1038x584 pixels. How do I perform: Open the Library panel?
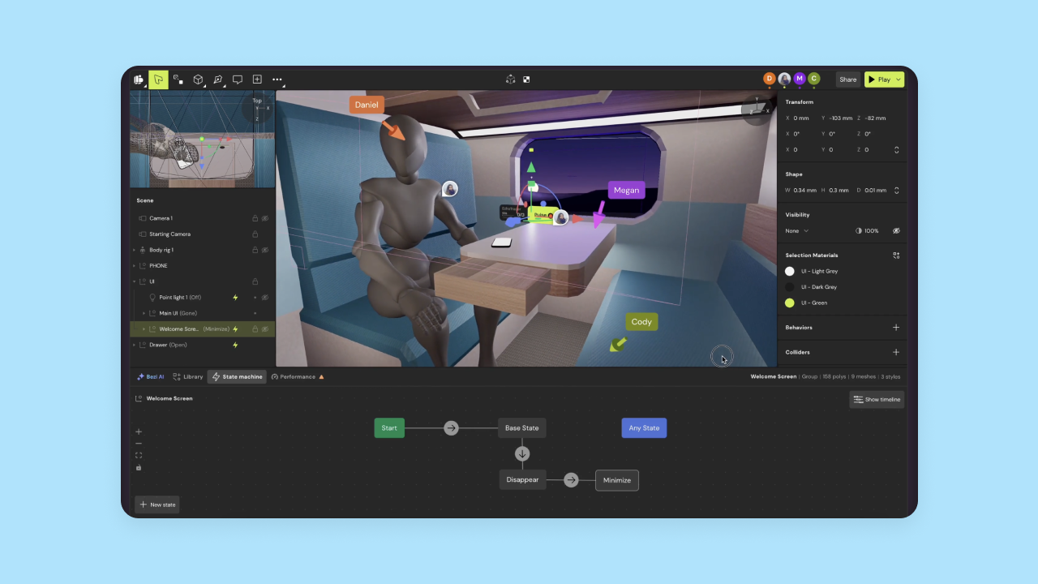[188, 376]
